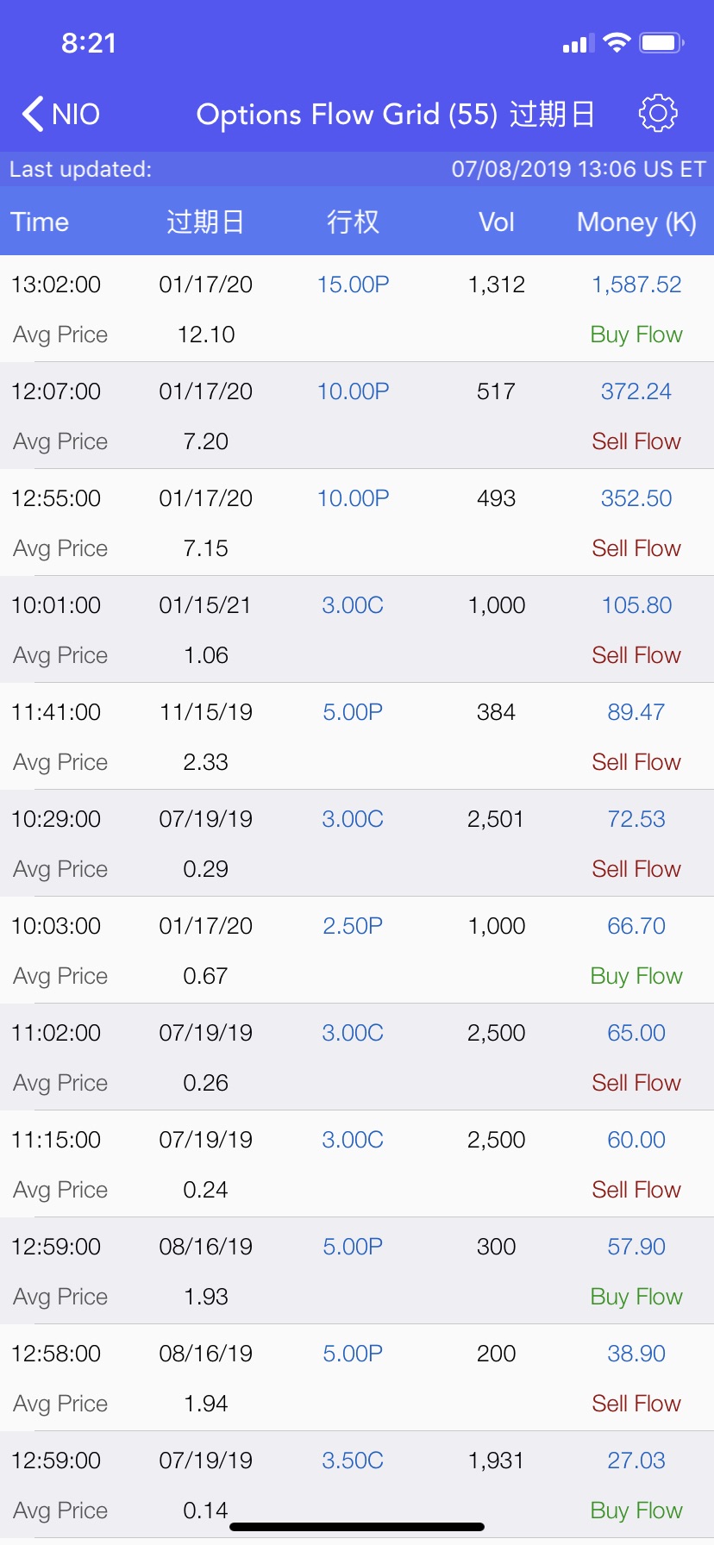Image resolution: width=714 pixels, height=1545 pixels.
Task: Sort by the Time column header
Action: pos(40,222)
